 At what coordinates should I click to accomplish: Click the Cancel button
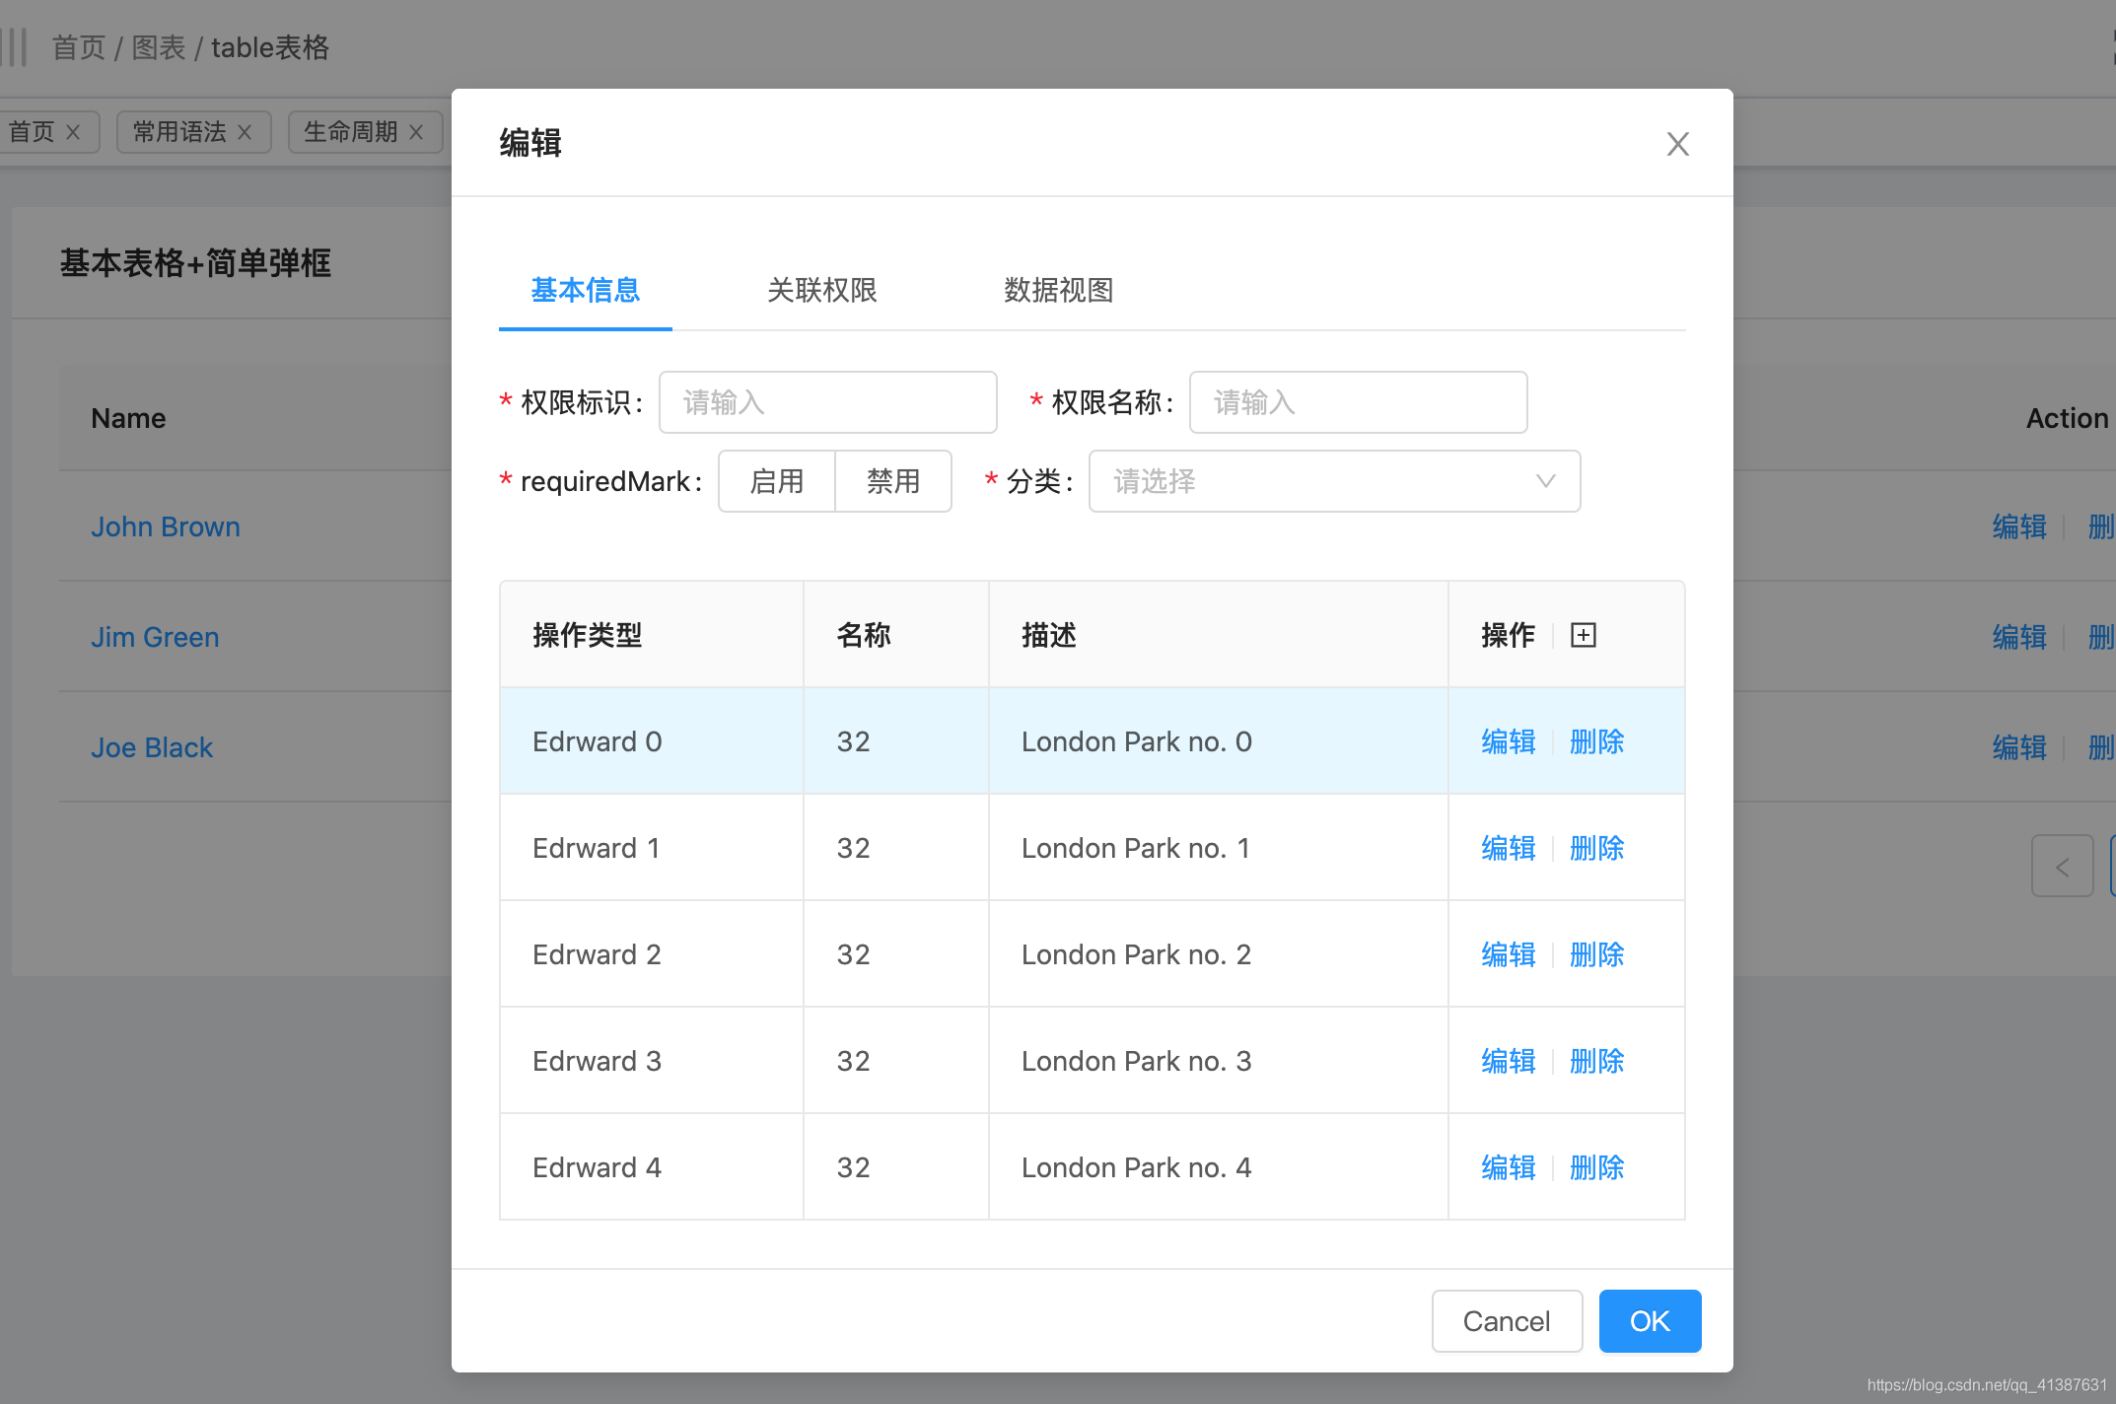click(x=1507, y=1321)
